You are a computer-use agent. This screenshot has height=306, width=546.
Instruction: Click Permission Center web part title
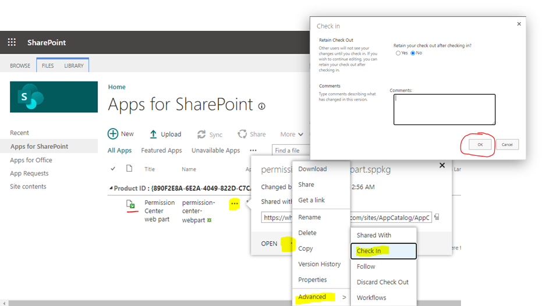159,211
